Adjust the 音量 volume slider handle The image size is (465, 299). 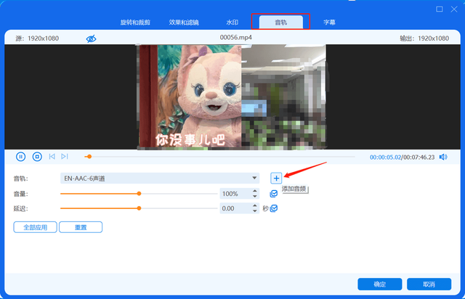pyautogui.click(x=139, y=194)
